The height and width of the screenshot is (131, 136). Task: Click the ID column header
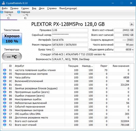pyautogui.click(x=11, y=66)
